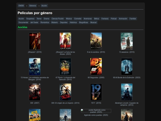The height and width of the screenshot is (121, 161).
Task: Show Aventuras genre movies
Action: tap(88, 19)
